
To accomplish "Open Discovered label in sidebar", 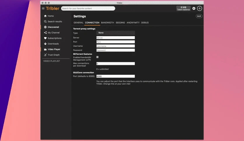I will (x=53, y=27).
